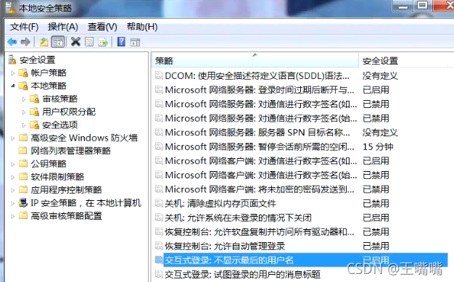The height and width of the screenshot is (282, 454).
Task: Expand the 应用程序控制策略 tree node
Action: (13, 190)
